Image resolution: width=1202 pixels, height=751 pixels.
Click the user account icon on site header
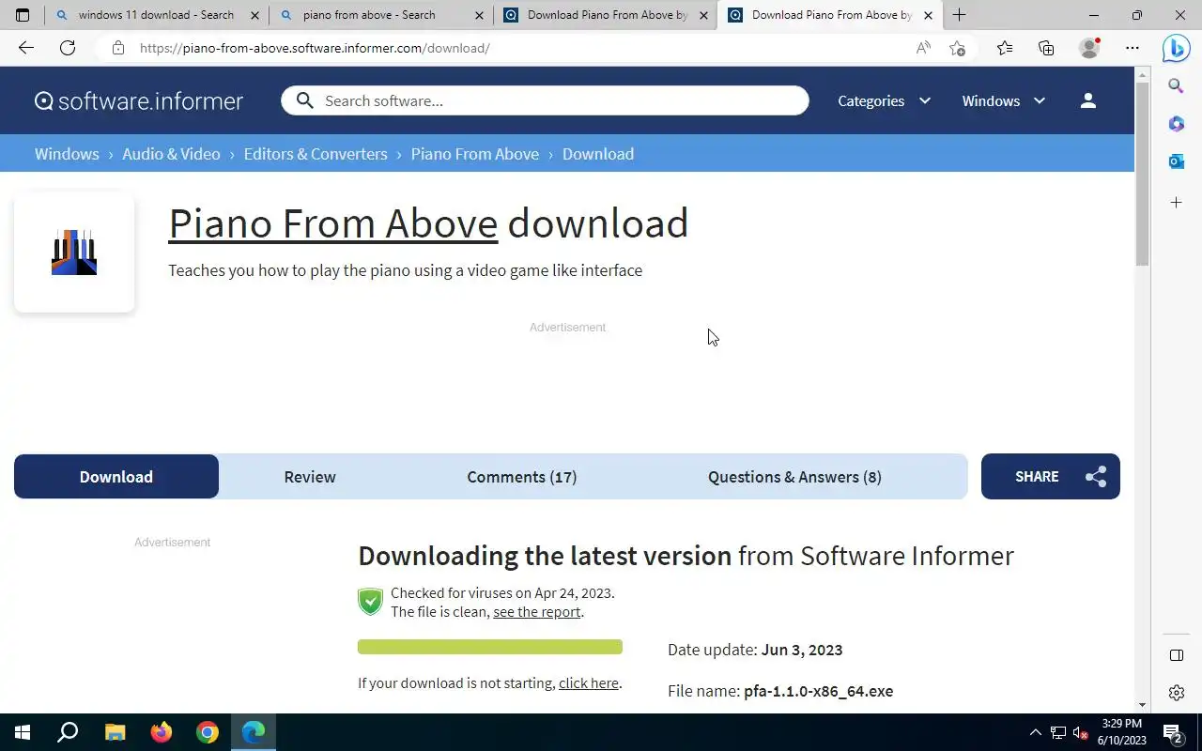tap(1088, 100)
